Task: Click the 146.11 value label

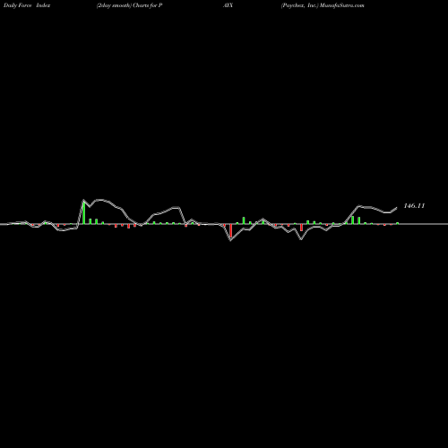Action: click(414, 205)
